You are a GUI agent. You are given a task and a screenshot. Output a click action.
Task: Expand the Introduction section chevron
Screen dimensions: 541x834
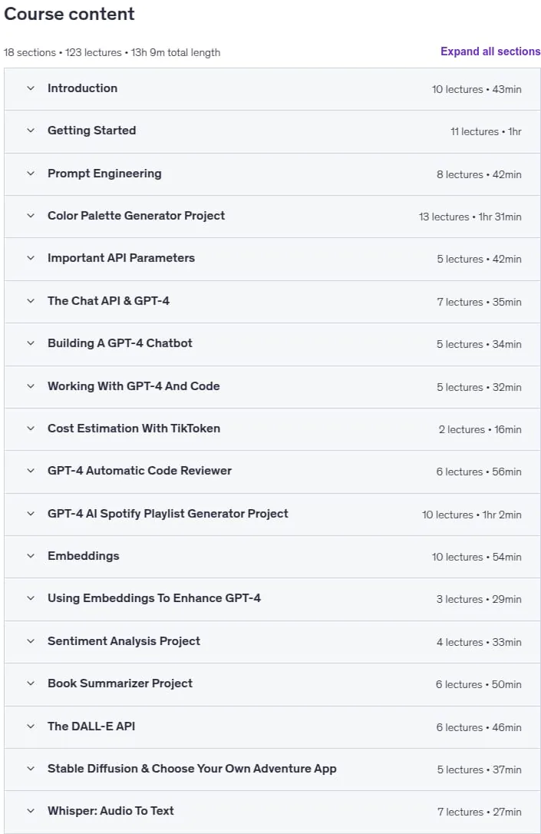pos(31,88)
